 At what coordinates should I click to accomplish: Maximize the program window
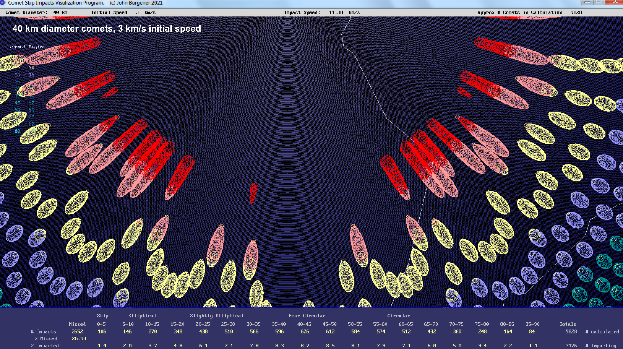tap(599, 2)
